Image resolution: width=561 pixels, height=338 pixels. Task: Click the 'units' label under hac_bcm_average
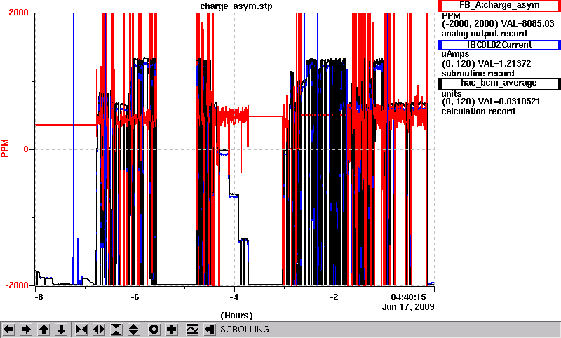(x=452, y=94)
